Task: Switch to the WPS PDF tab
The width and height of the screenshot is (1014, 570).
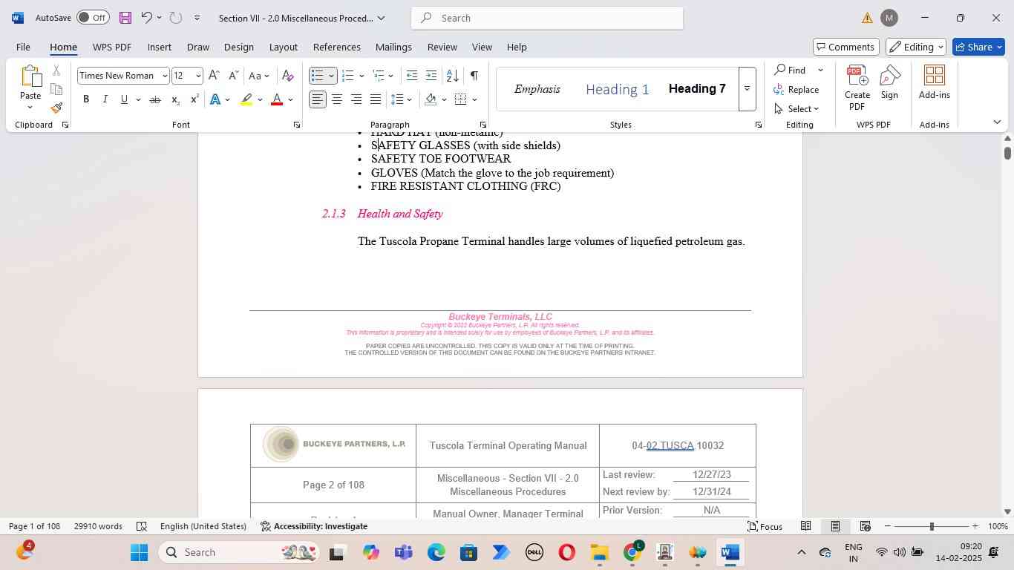Action: (x=112, y=47)
